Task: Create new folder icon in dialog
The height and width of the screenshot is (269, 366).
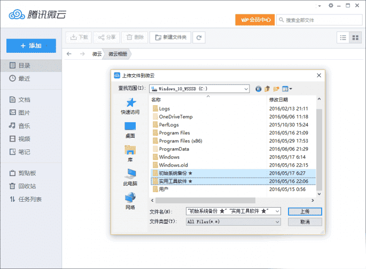Action: click(x=276, y=89)
